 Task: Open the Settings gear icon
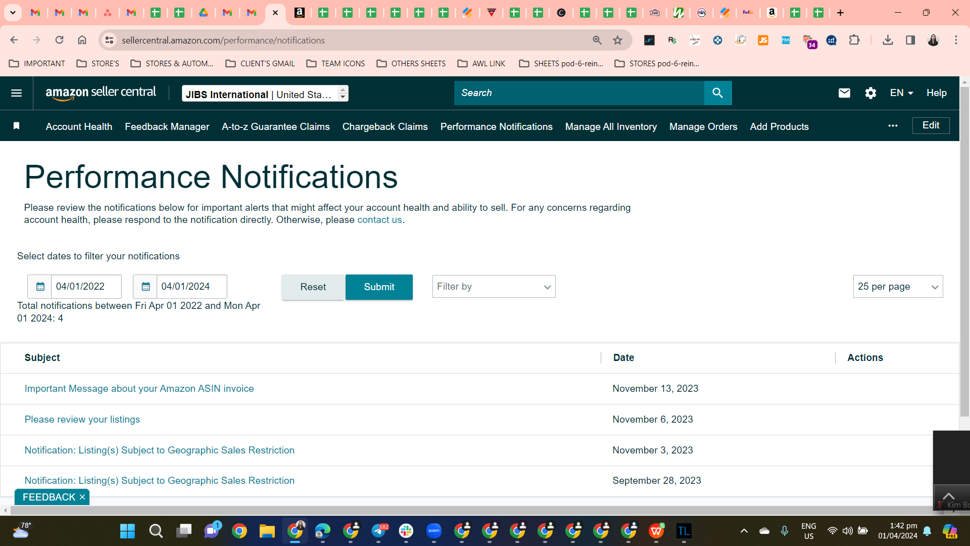[x=870, y=93]
